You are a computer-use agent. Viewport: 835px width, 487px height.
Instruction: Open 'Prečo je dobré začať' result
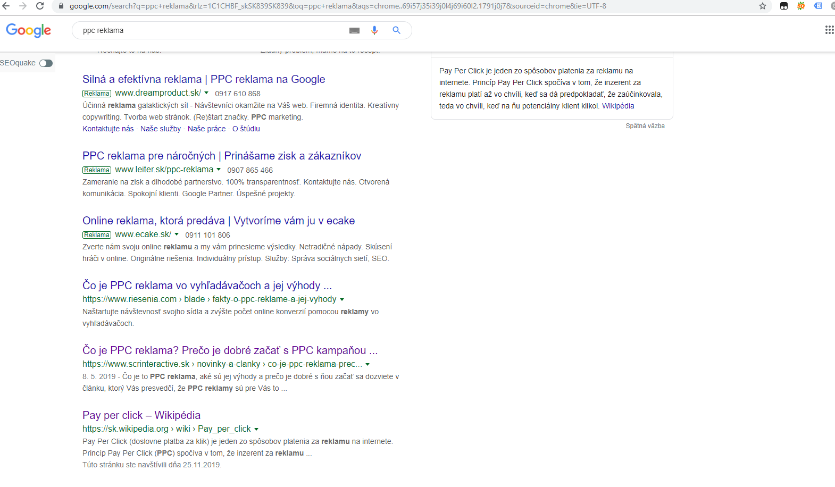point(230,350)
